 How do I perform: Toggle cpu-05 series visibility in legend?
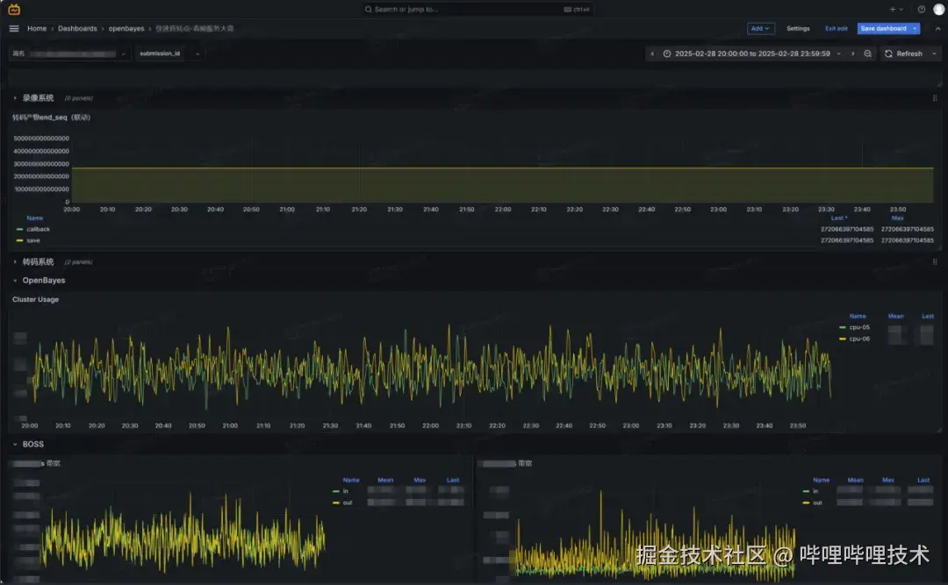pos(859,327)
